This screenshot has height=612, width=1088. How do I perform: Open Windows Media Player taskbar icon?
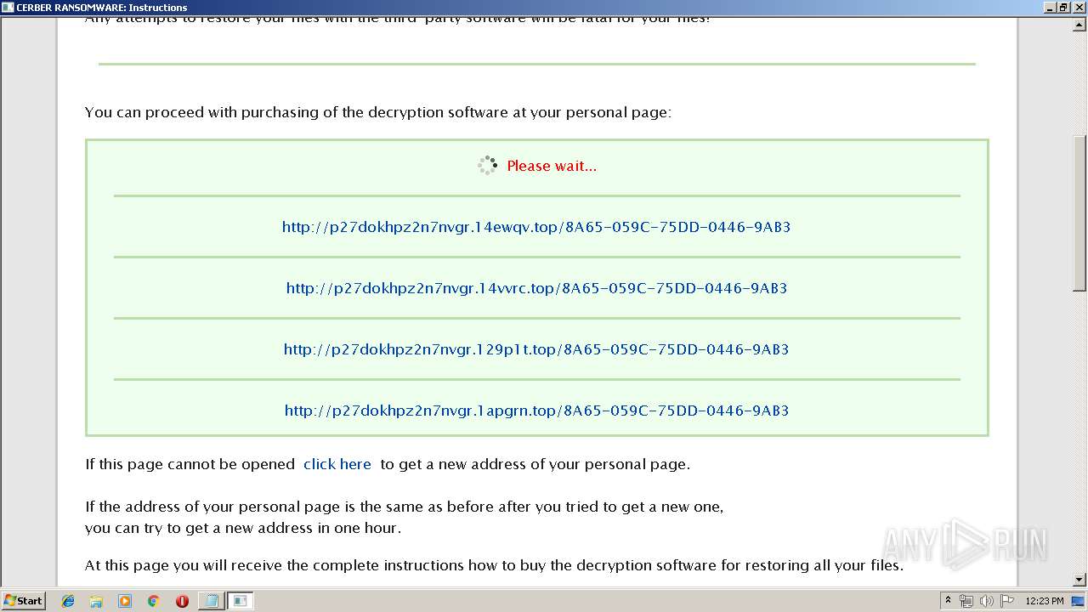(x=125, y=601)
